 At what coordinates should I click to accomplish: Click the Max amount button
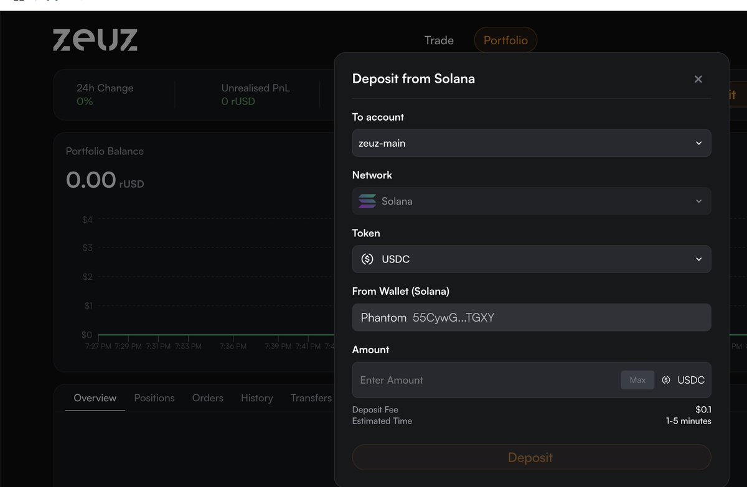pyautogui.click(x=637, y=380)
